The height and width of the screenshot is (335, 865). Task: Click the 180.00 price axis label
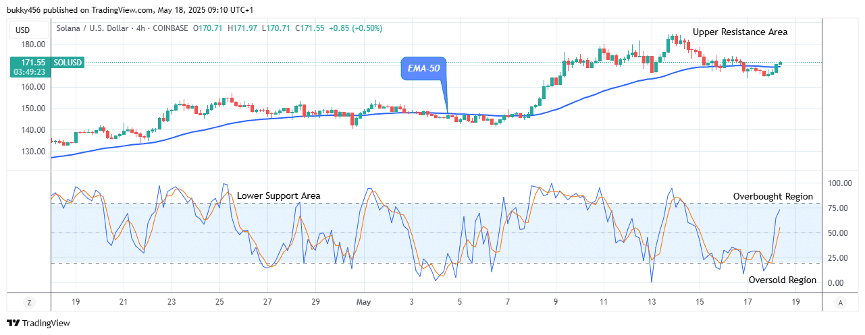[x=32, y=44]
